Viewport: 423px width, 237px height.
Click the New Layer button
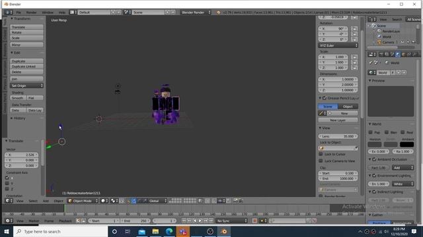pyautogui.click(x=338, y=120)
